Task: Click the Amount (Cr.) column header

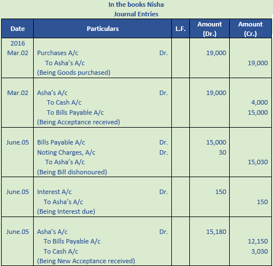Action: (251, 29)
